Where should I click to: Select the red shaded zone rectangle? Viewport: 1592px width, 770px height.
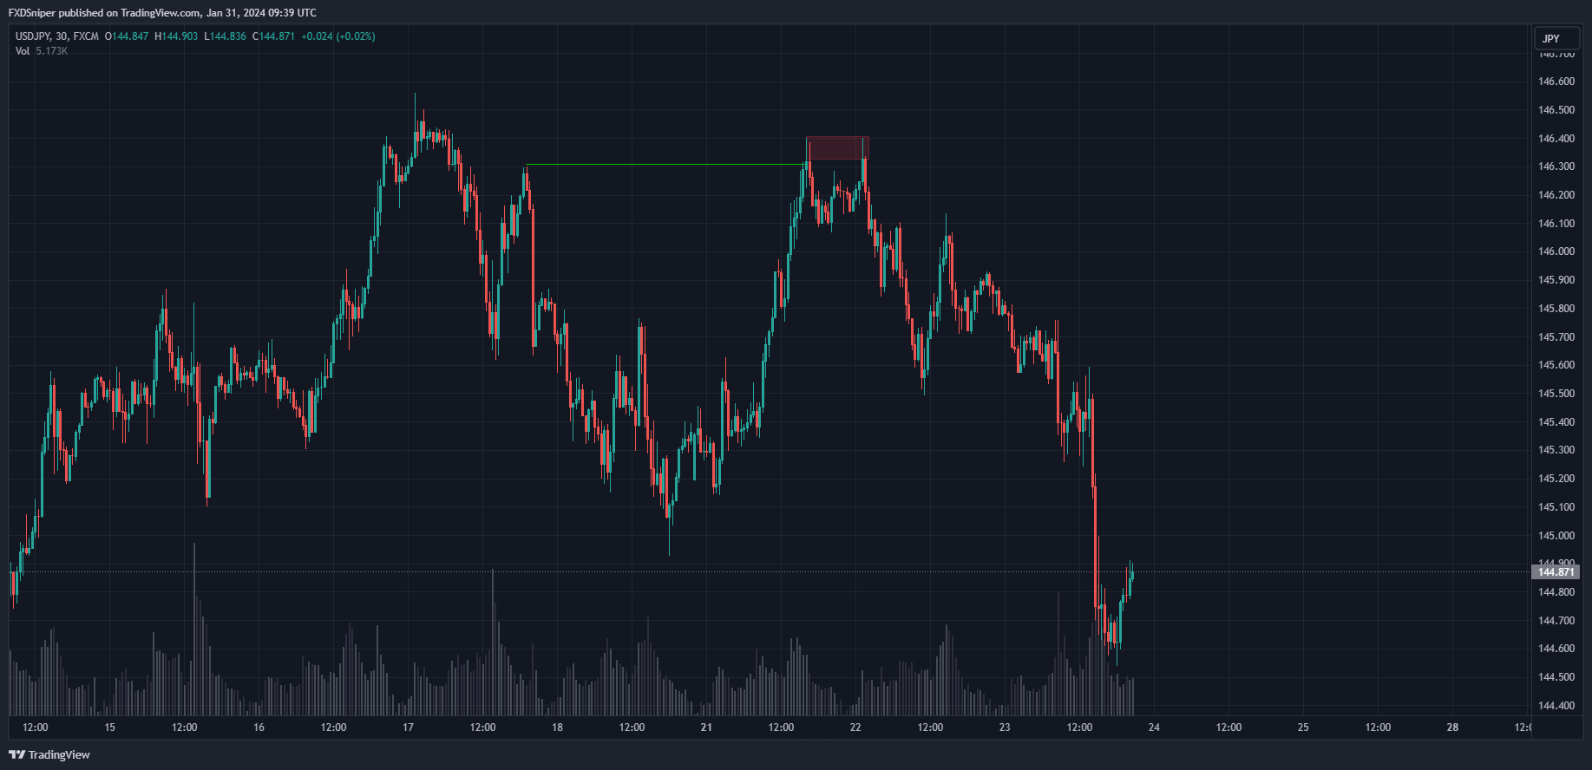[x=836, y=148]
